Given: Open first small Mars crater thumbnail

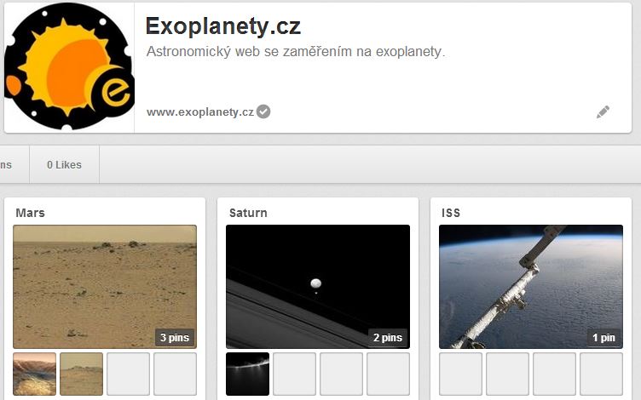Looking at the screenshot, I should pyautogui.click(x=34, y=374).
